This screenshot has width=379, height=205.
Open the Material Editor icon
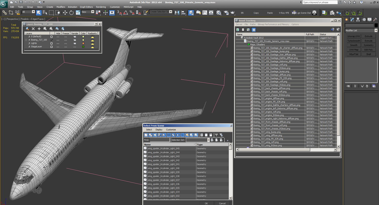(218, 12)
